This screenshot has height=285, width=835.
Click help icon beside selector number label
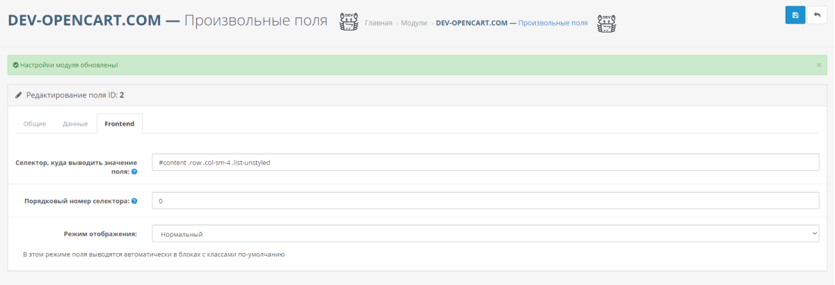pyautogui.click(x=134, y=201)
